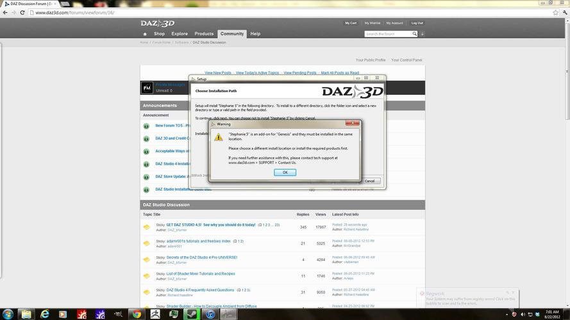Open the Community menu
570x320 pixels.
point(232,34)
